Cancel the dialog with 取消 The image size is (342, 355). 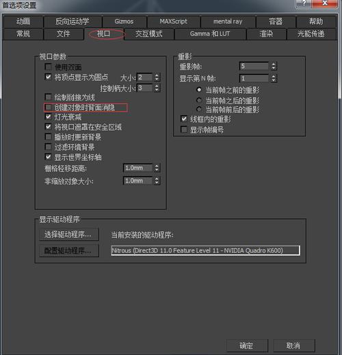(294, 345)
